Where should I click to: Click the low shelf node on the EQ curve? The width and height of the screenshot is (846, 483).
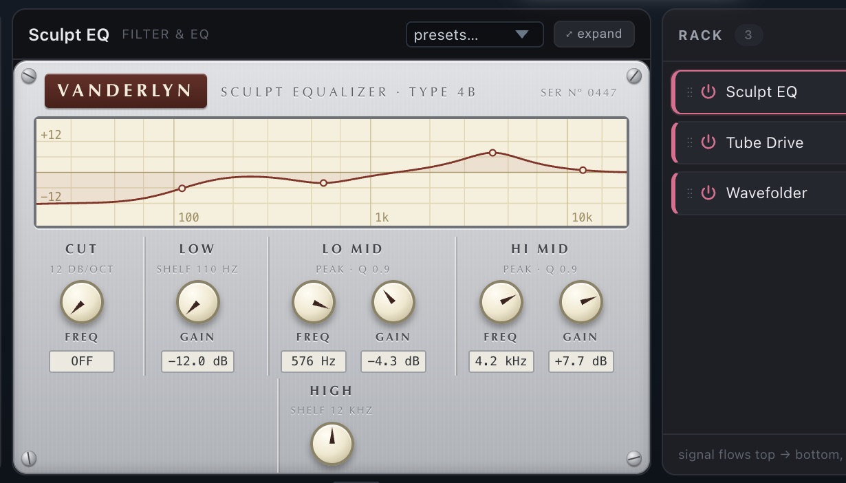pyautogui.click(x=182, y=188)
